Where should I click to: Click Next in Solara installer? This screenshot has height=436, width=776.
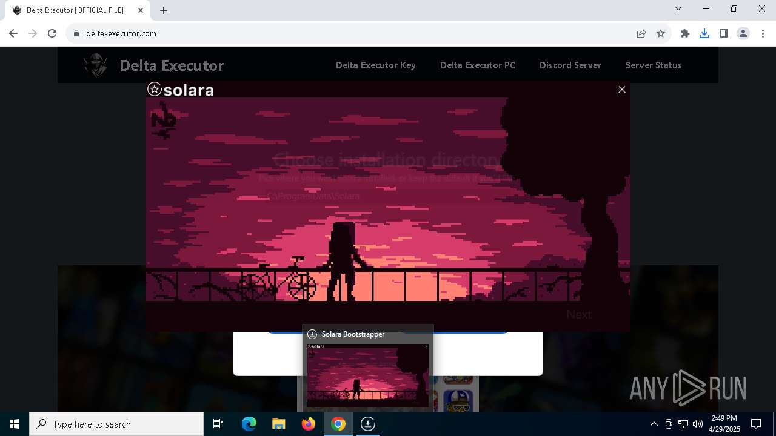[579, 314]
